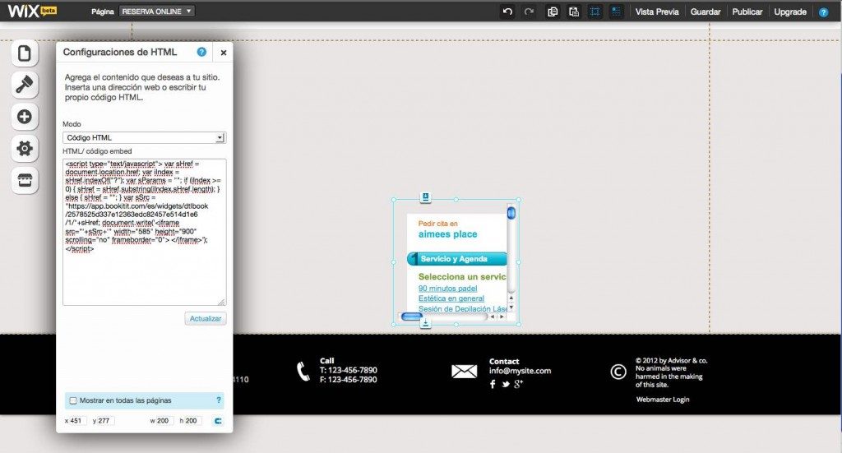The image size is (842, 453).
Task: Click the T: 123-456-7890 phone text
Action: click(x=349, y=370)
